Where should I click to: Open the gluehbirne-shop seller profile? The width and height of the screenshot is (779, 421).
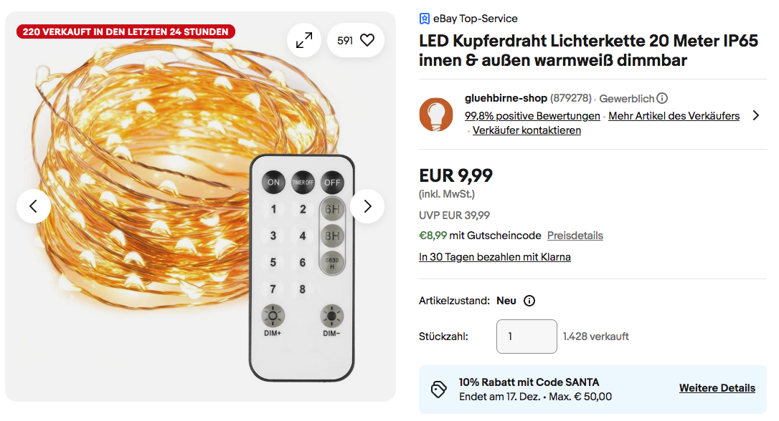tap(506, 98)
